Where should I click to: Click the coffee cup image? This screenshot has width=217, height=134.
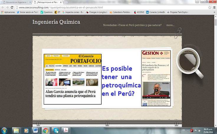pos(190,63)
